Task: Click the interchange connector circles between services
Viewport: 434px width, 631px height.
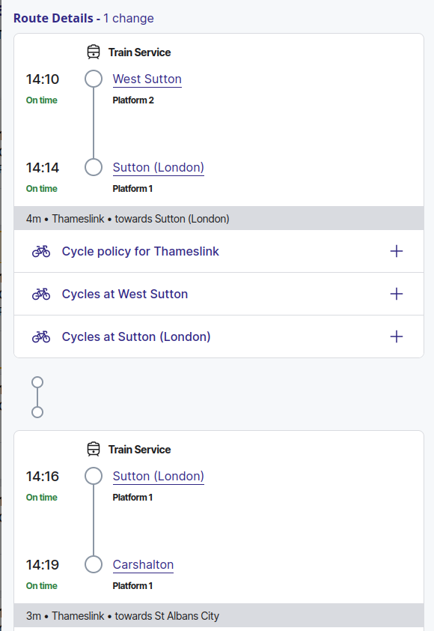Action: 37,396
